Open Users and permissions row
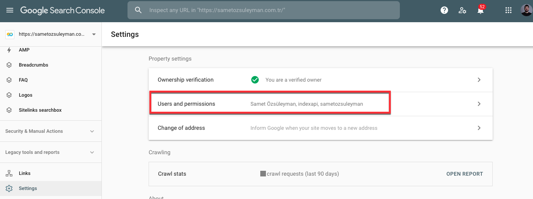 321,104
